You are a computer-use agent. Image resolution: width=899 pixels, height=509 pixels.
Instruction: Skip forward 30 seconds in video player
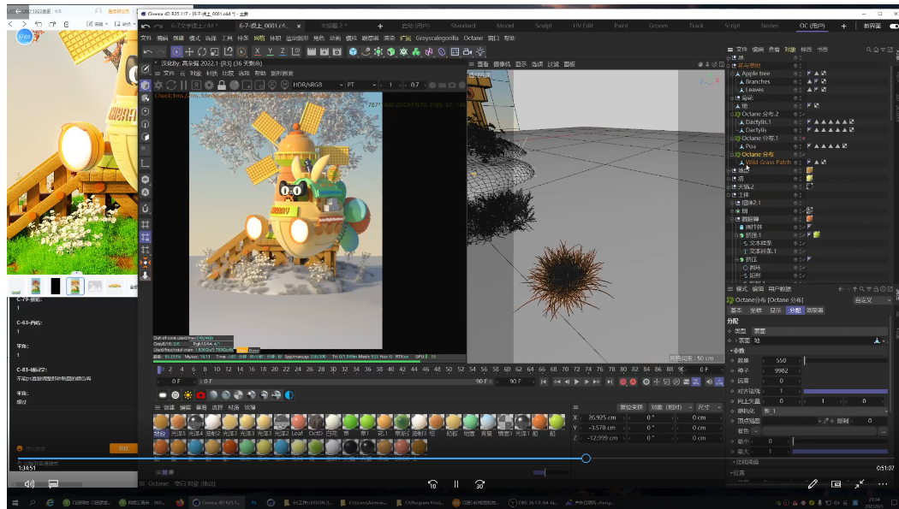(x=479, y=484)
